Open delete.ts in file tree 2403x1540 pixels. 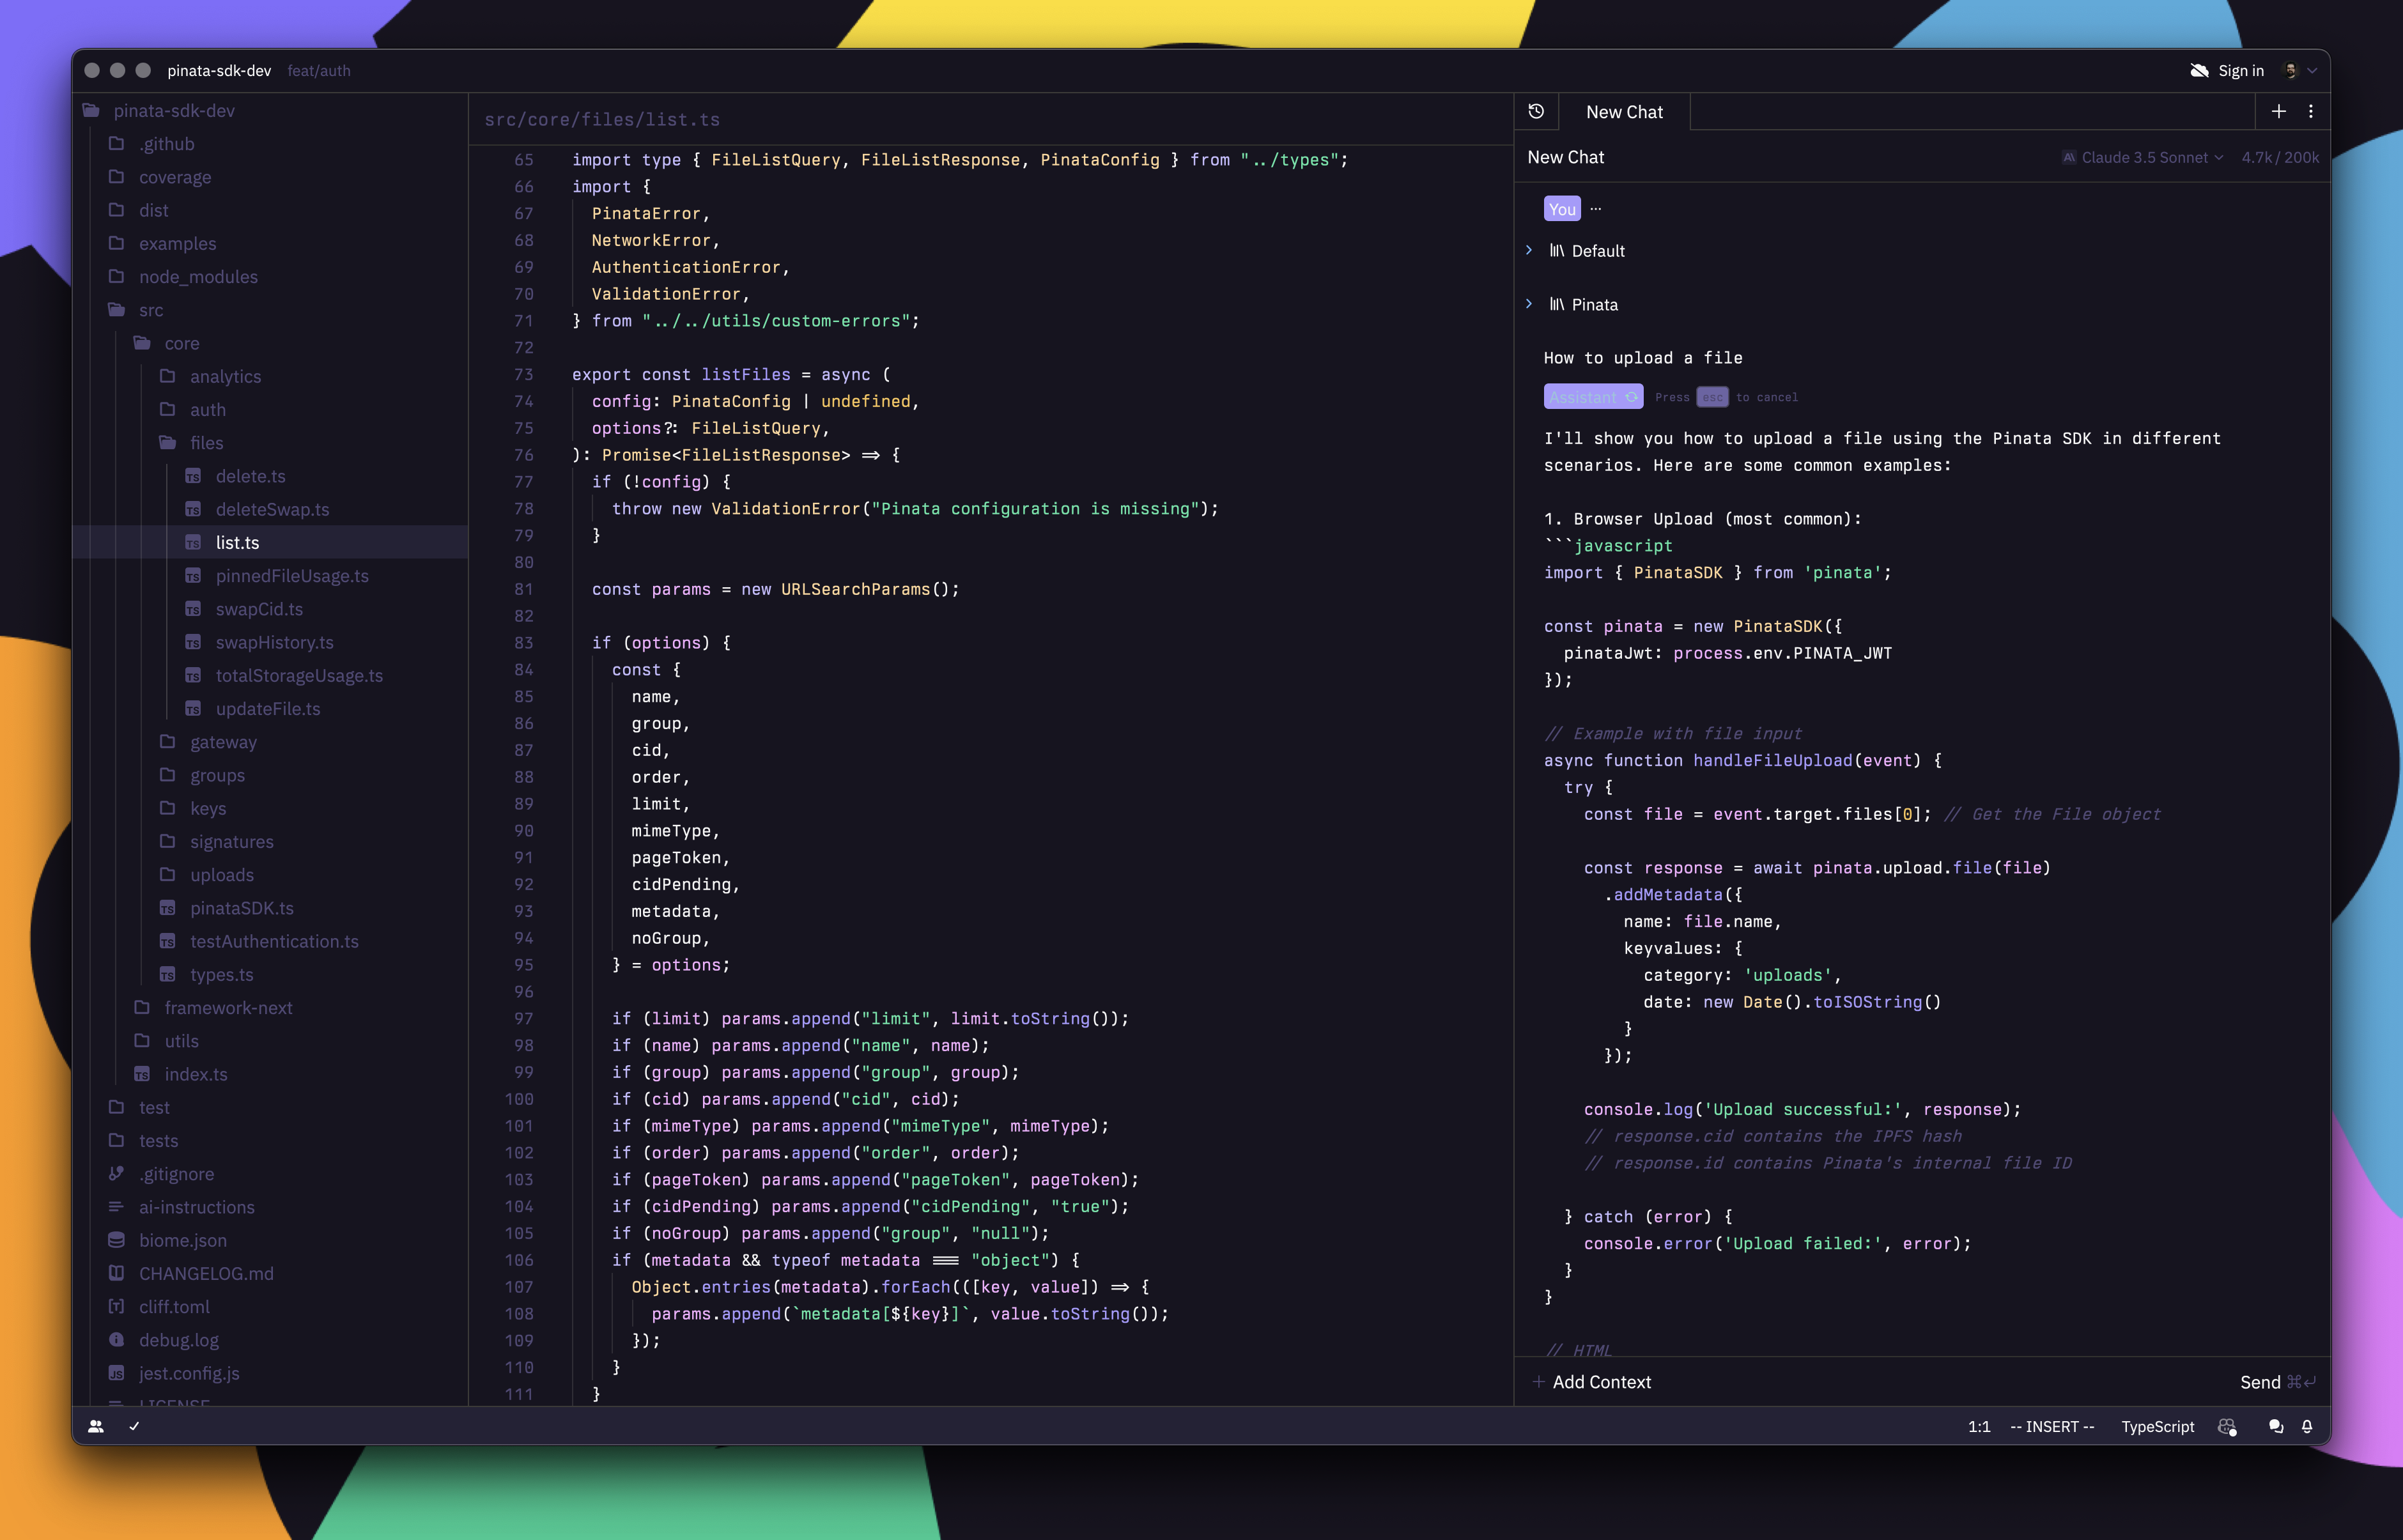pos(251,476)
